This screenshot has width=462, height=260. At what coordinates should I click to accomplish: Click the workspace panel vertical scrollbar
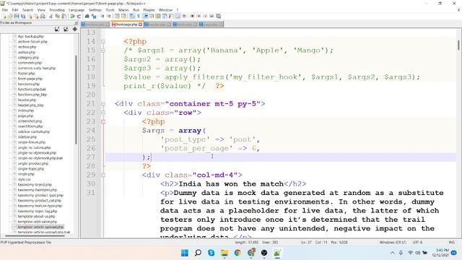pyautogui.click(x=76, y=100)
